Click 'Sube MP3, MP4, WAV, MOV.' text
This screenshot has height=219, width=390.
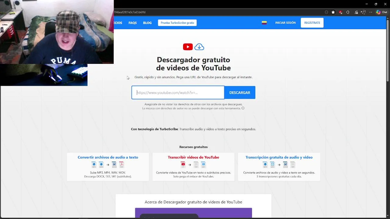tap(108, 172)
